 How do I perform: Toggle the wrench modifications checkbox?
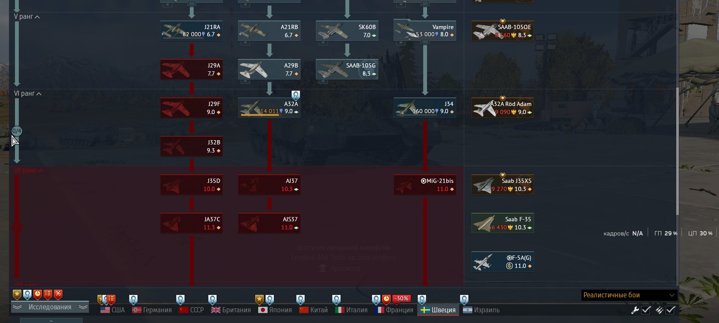646,310
